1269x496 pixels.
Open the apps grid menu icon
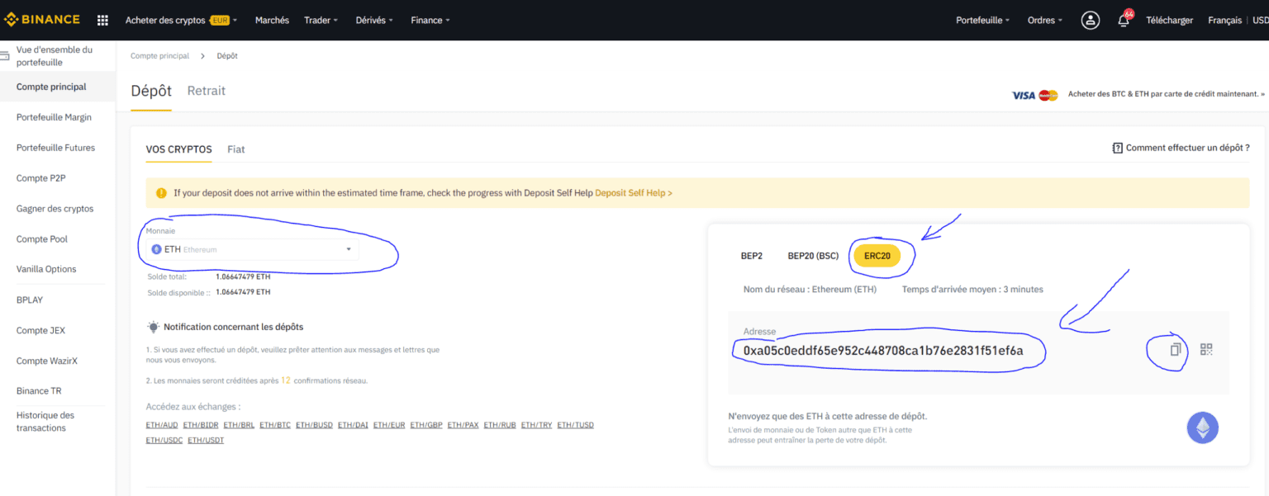pyautogui.click(x=102, y=20)
